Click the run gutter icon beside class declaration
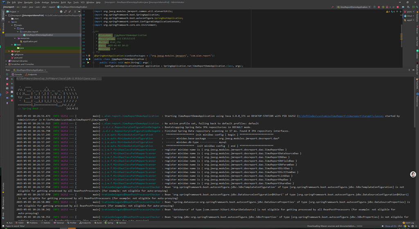Viewport: 419px width, 229px height. 90,59
